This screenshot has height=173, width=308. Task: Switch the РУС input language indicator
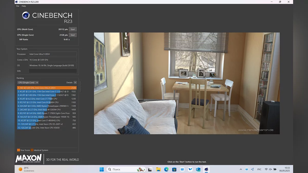[x=259, y=169]
